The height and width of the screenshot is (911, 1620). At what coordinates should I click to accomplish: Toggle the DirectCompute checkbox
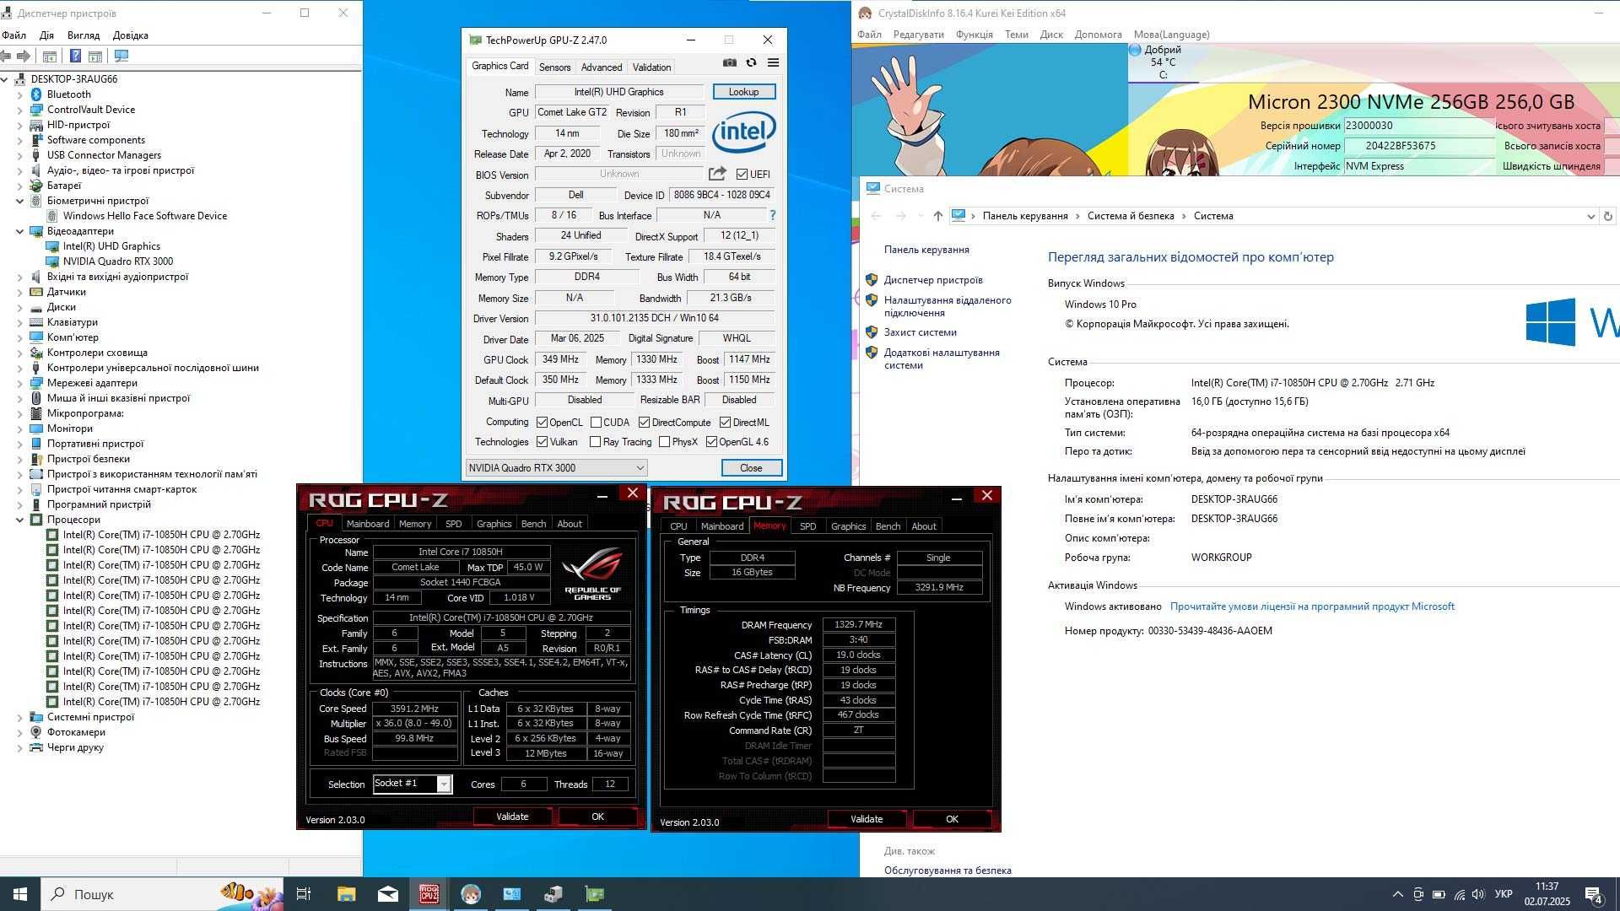[645, 423]
